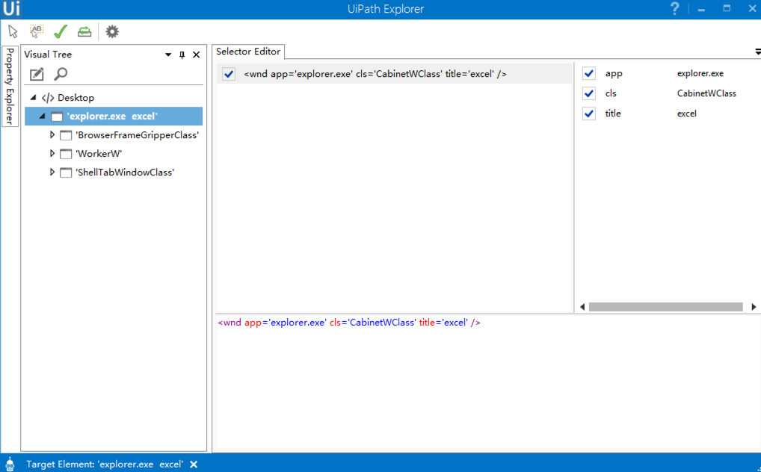Open the Visual Tree panel dropdown arrow

click(x=168, y=55)
